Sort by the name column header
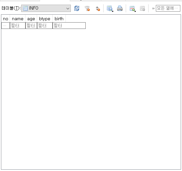The width and height of the screenshot is (182, 171). (x=18, y=19)
